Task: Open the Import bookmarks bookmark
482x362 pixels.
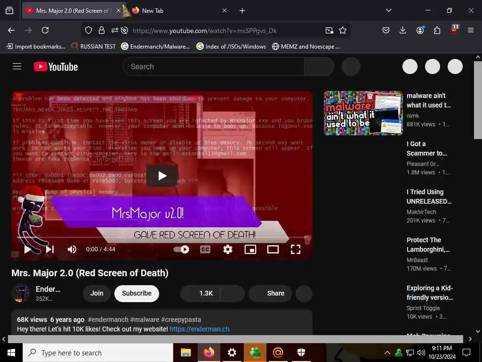Action: [36, 47]
